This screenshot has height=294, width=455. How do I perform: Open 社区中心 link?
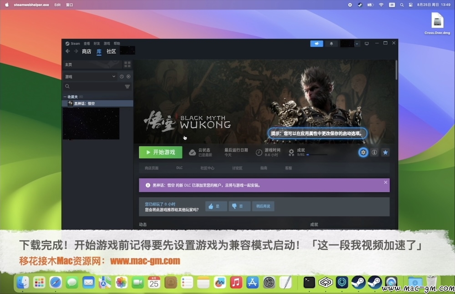coord(207,168)
